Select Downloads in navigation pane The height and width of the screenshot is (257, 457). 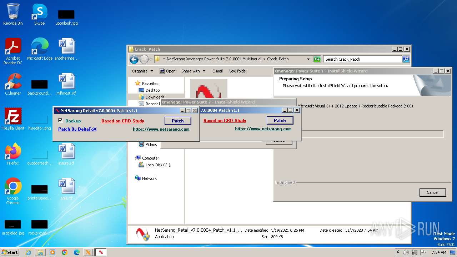click(x=155, y=97)
